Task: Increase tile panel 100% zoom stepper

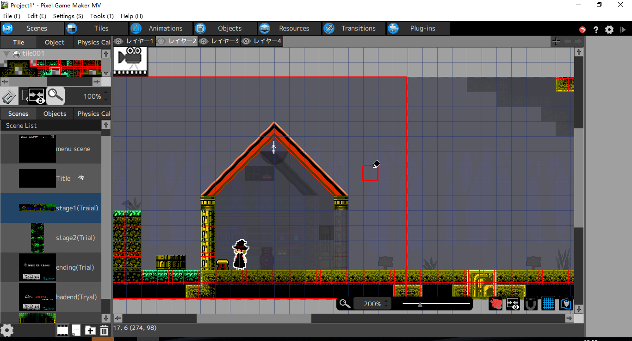Action: coord(106,94)
